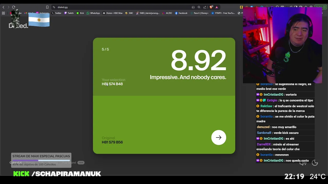Click the bookmark page icon
328x184 pixels.
point(47,7)
